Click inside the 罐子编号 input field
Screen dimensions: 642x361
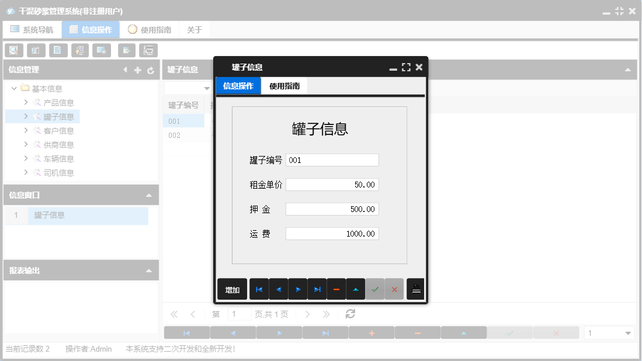(332, 159)
